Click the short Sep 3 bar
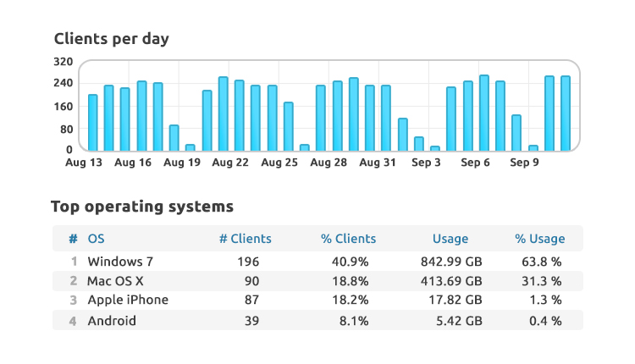Viewport: 635px width, 364px height. [x=435, y=148]
